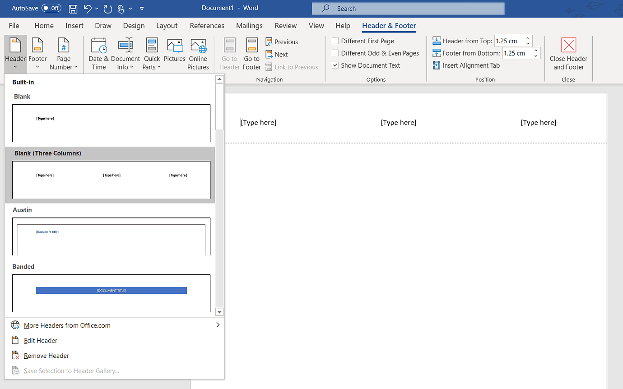Expand Quick Parts dropdown menu

click(x=152, y=67)
